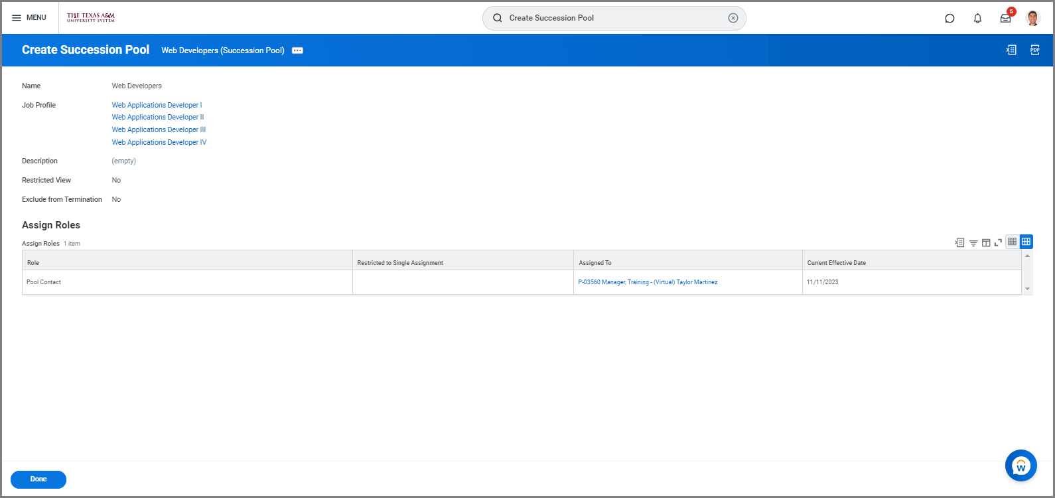This screenshot has width=1055, height=498.
Task: Open the Workday assistant floating button
Action: pyautogui.click(x=1020, y=465)
